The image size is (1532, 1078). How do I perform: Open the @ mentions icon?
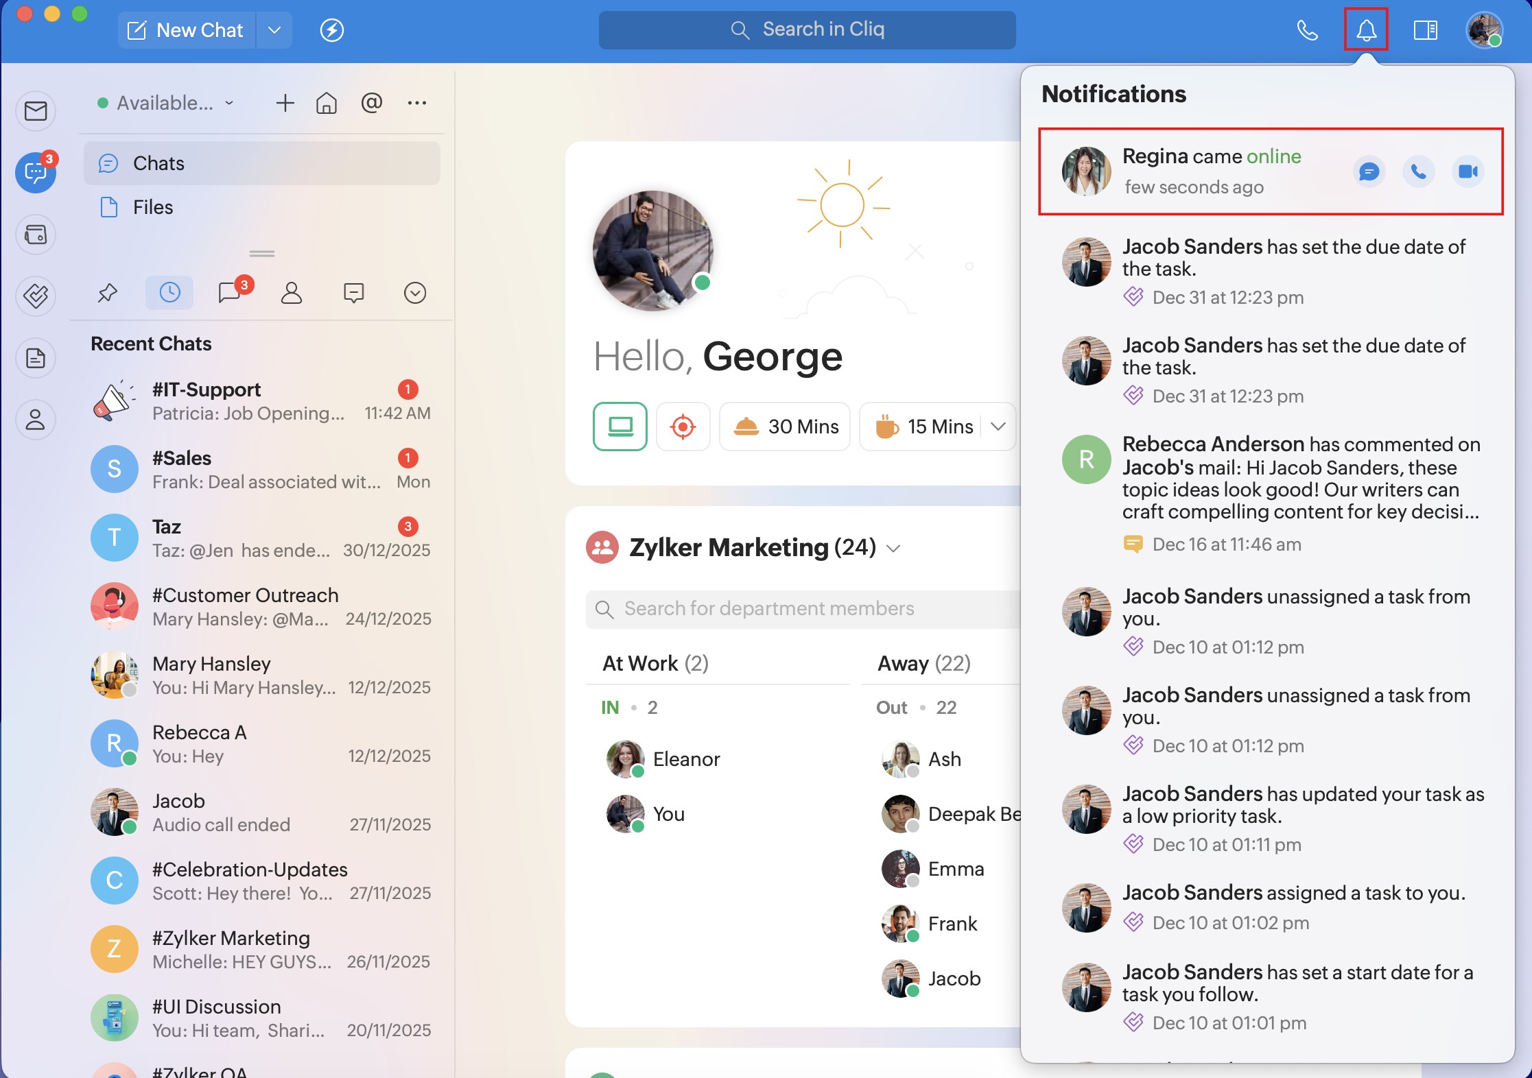[371, 103]
